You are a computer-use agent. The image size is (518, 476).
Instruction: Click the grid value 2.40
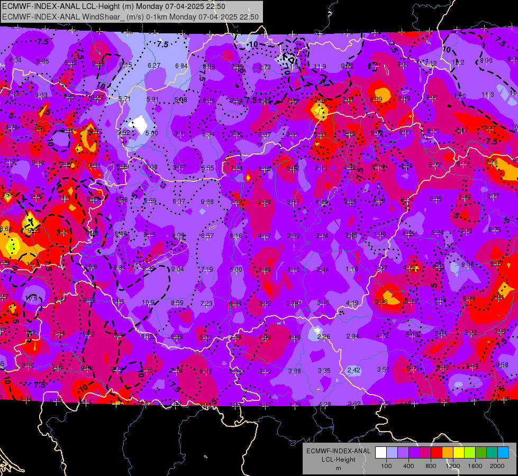(x=321, y=169)
